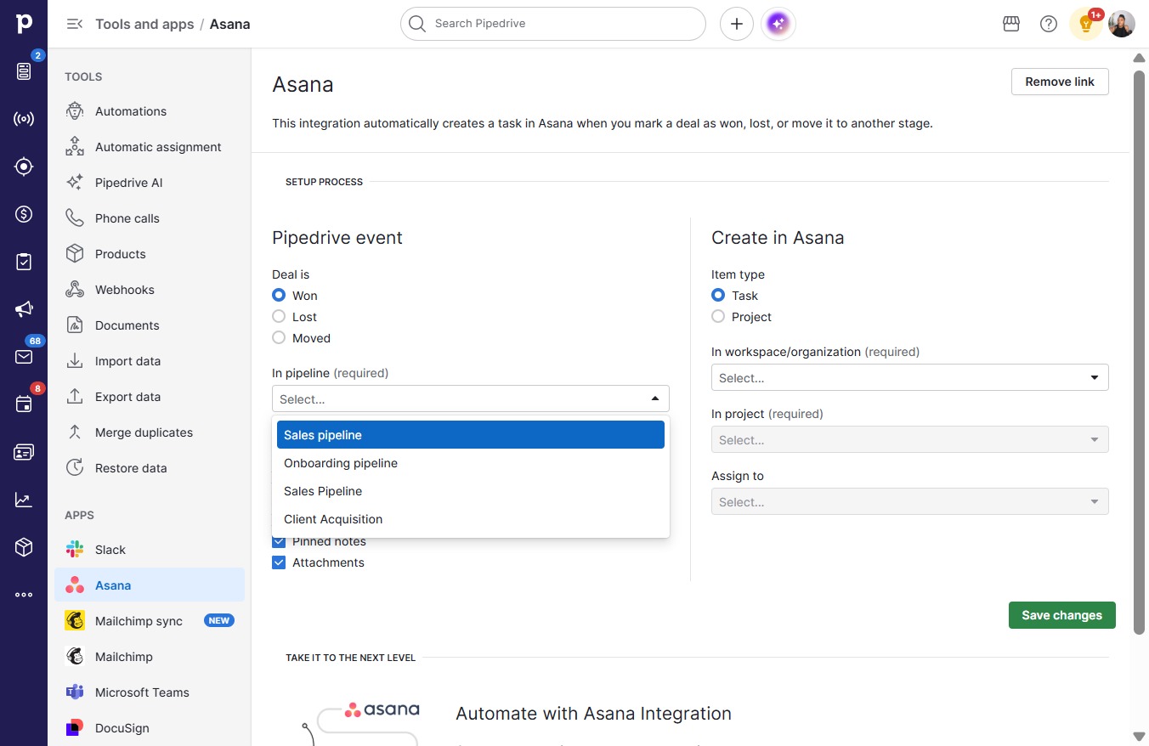Click the page scrollbar down arrow
The height and width of the screenshot is (746, 1149).
pyautogui.click(x=1140, y=736)
